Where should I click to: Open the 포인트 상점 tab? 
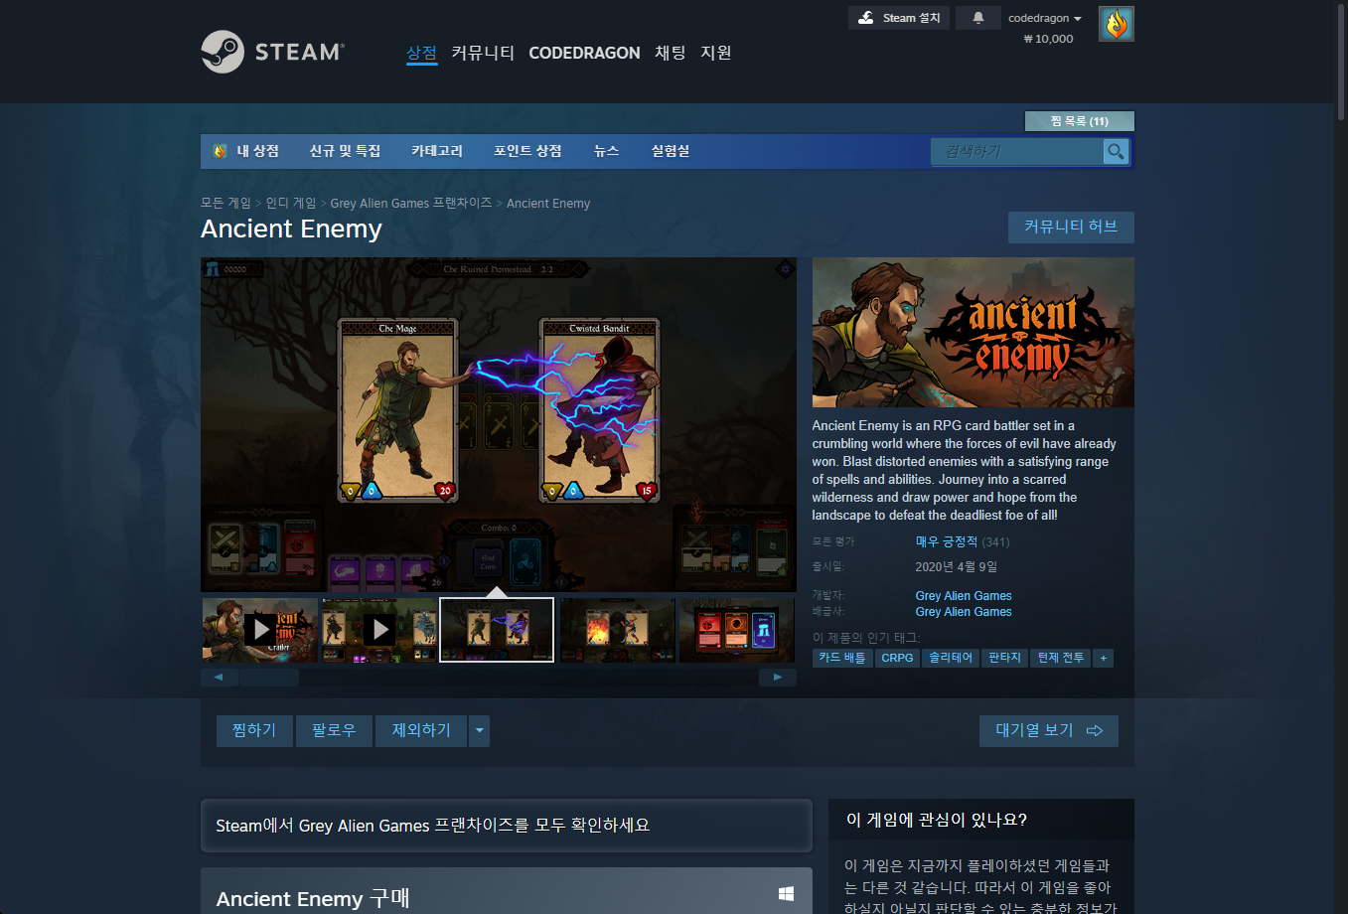pyautogui.click(x=527, y=151)
